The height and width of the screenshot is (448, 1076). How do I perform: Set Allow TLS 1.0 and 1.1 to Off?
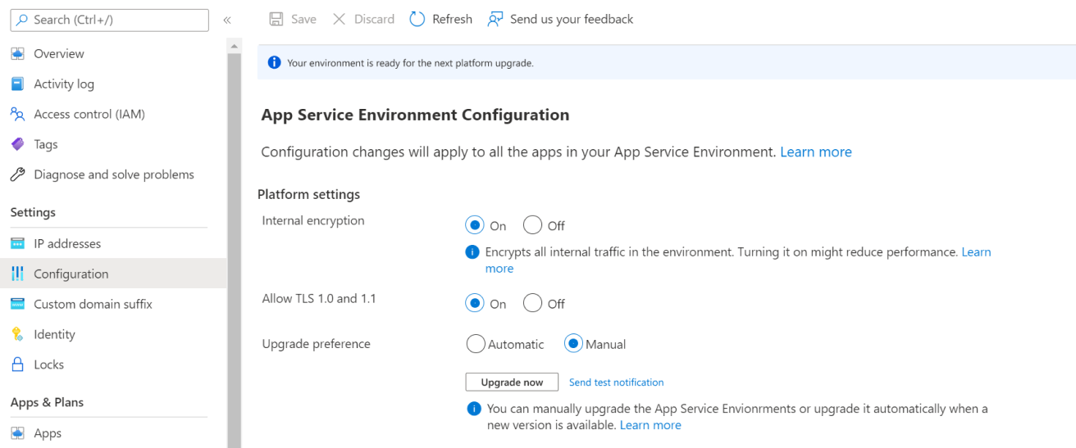point(533,304)
